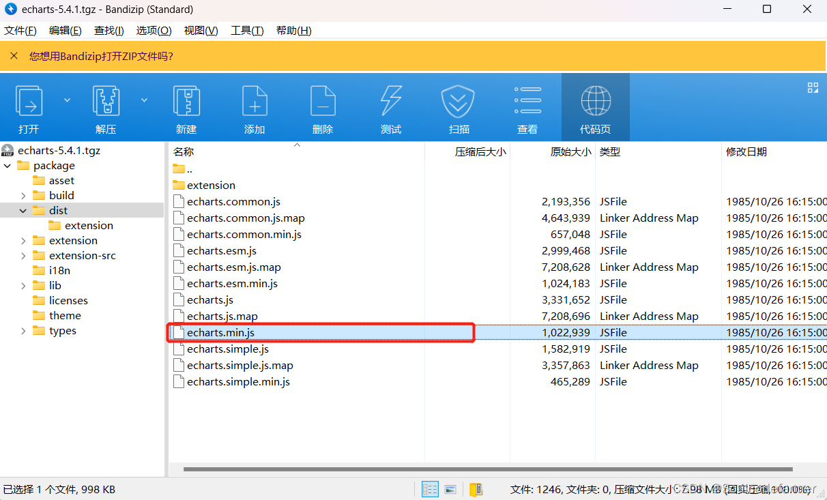Click the Extract toolbar icon
The width and height of the screenshot is (827, 500).
(x=106, y=101)
